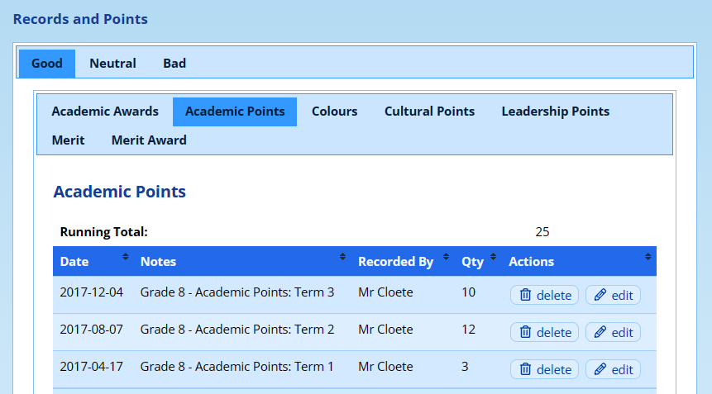Open the Merit sub-tab
The image size is (712, 394).
click(68, 140)
